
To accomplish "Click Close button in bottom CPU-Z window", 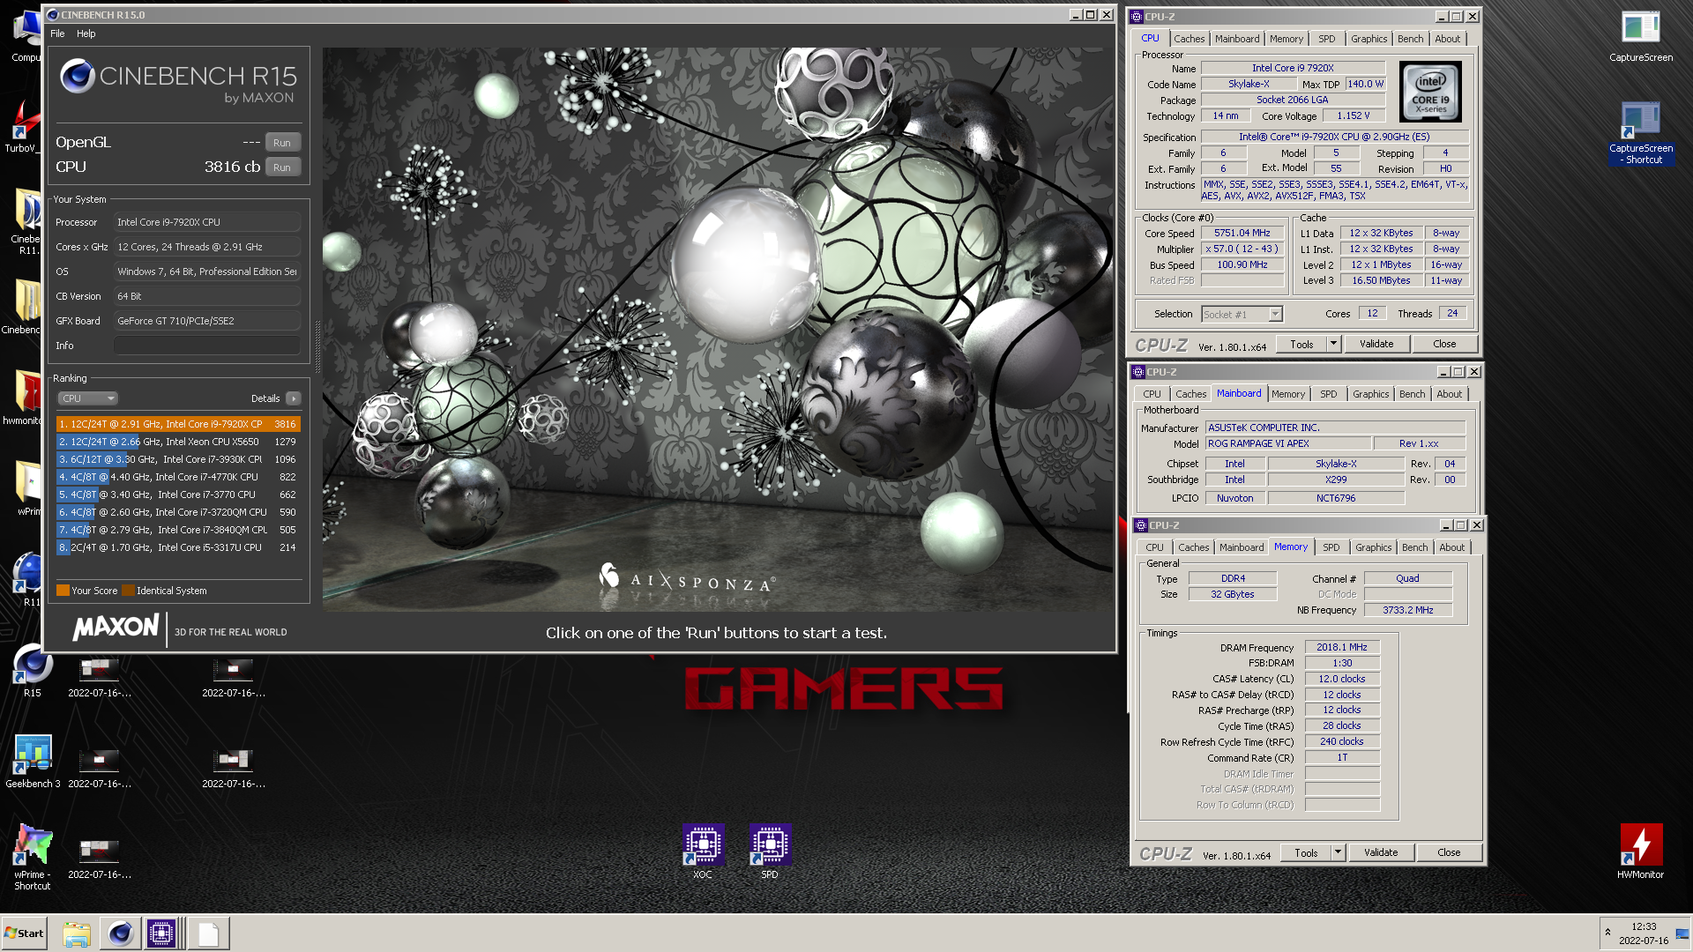I will [x=1449, y=852].
